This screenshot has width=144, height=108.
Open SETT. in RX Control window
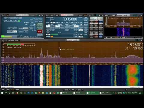[x=47, y=15]
